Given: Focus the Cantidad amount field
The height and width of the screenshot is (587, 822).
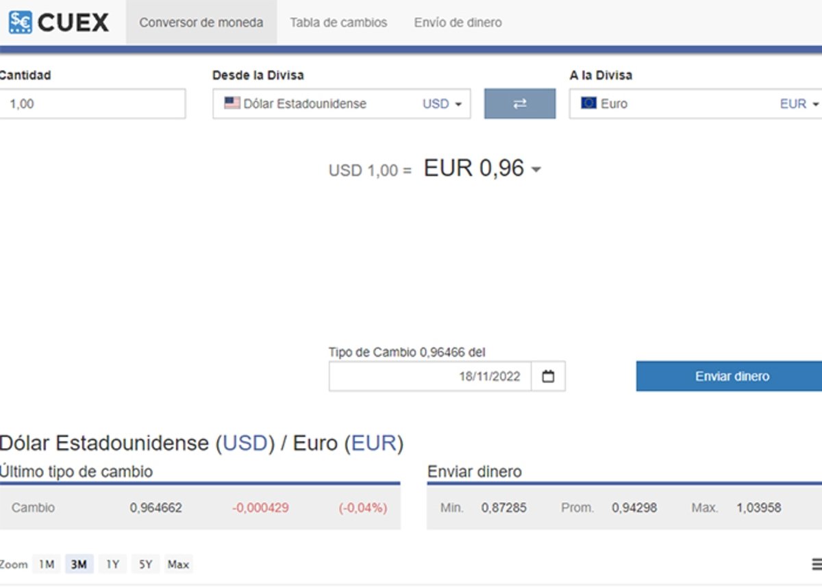Looking at the screenshot, I should pyautogui.click(x=92, y=103).
